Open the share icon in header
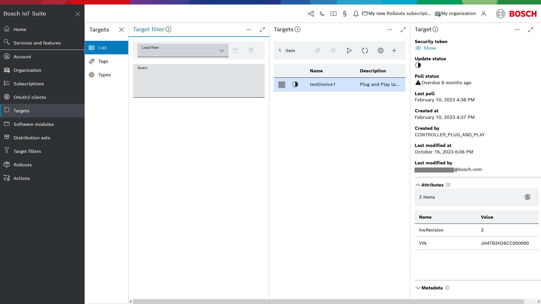This screenshot has height=304, width=541. point(311,14)
